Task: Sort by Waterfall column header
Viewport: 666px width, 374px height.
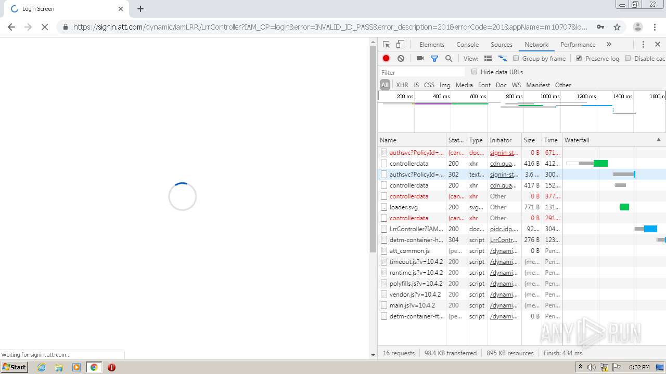Action: [613, 140]
